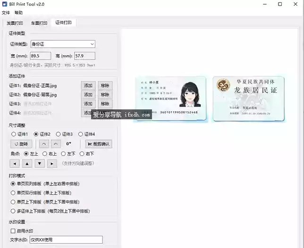This screenshot has width=304, height=248.
Task: Click the ID card front preview image
Action: click(171, 99)
